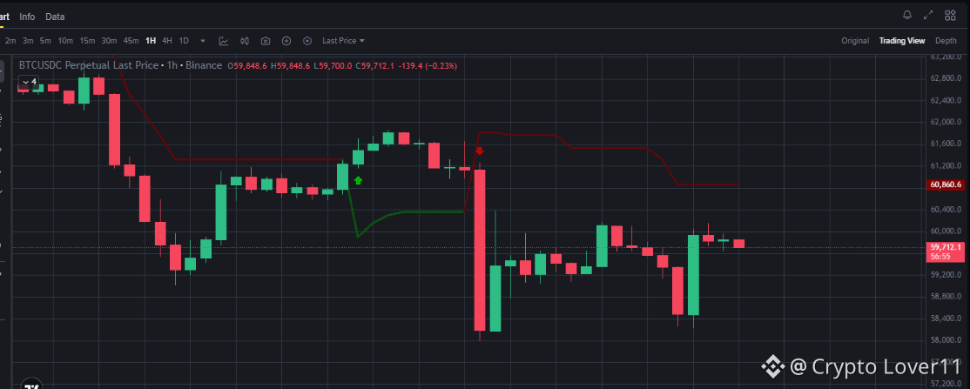Click the 61,600.0 price axis label
Screen dimensions: 970x389
946,144
